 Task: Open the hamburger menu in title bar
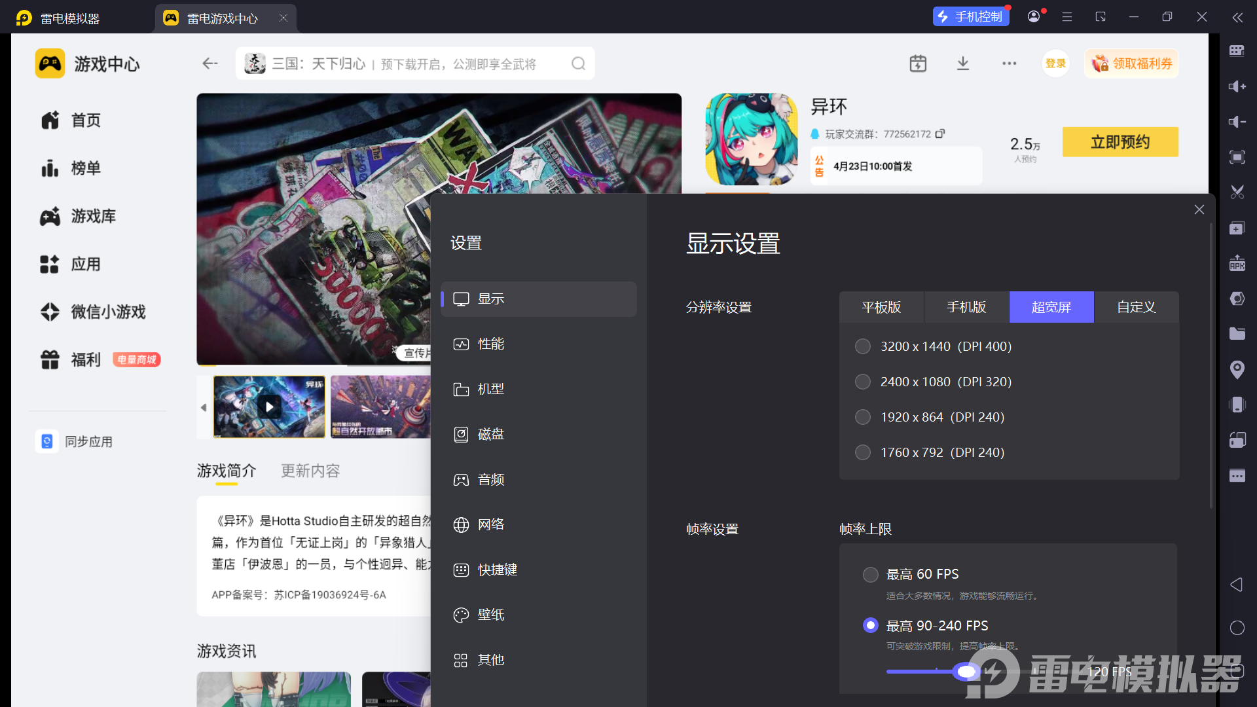click(x=1067, y=17)
